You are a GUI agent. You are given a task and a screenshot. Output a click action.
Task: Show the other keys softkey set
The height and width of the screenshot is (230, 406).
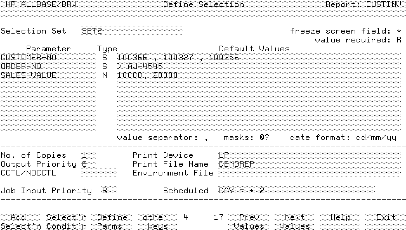[x=155, y=221]
